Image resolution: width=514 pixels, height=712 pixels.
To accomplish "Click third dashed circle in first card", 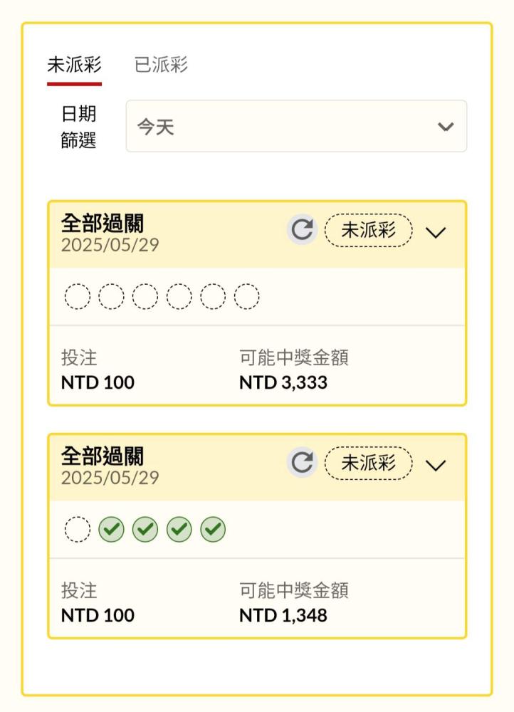I will click(x=145, y=296).
